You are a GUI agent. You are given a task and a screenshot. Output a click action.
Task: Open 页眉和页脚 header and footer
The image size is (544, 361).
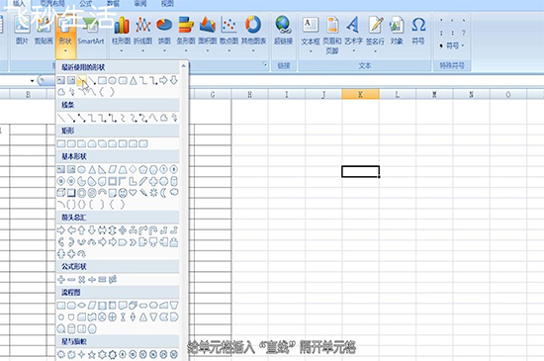point(332,35)
